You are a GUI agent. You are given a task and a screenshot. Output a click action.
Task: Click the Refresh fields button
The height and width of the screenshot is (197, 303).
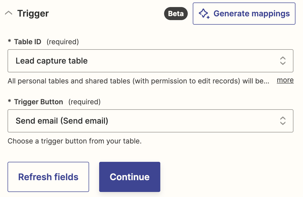point(48,177)
